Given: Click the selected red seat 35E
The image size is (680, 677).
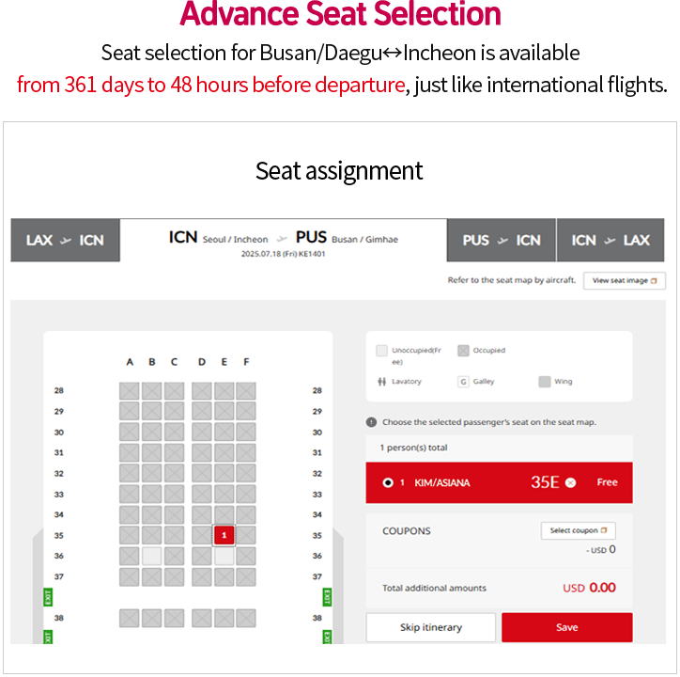Looking at the screenshot, I should (224, 535).
